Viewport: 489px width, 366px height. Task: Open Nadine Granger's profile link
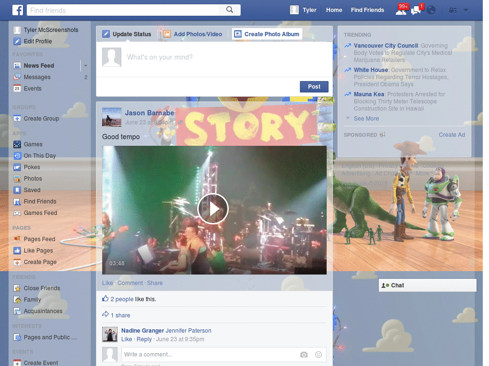pyautogui.click(x=142, y=331)
